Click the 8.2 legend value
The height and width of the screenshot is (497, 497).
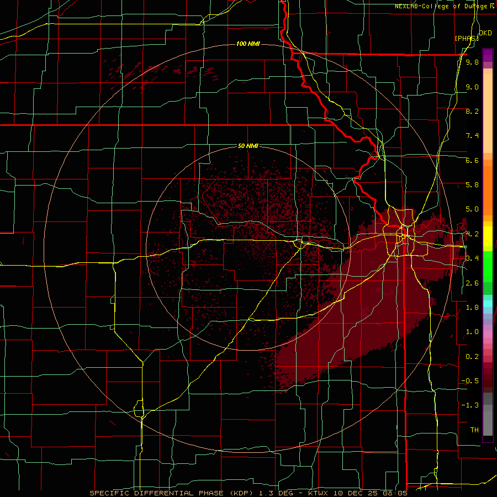coord(472,111)
